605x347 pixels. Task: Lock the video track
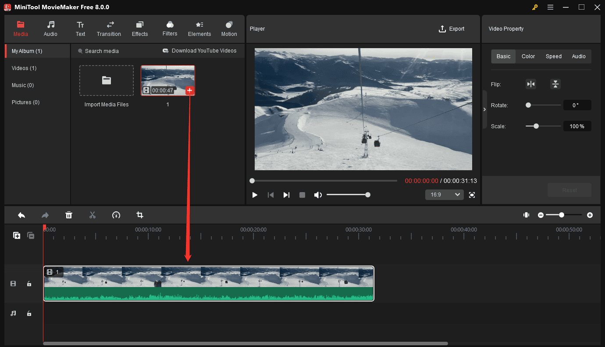tap(29, 284)
